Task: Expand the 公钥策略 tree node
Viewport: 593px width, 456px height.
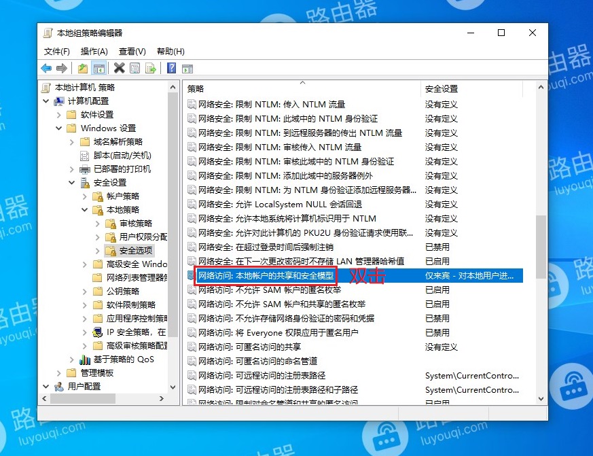Action: pyautogui.click(x=84, y=292)
